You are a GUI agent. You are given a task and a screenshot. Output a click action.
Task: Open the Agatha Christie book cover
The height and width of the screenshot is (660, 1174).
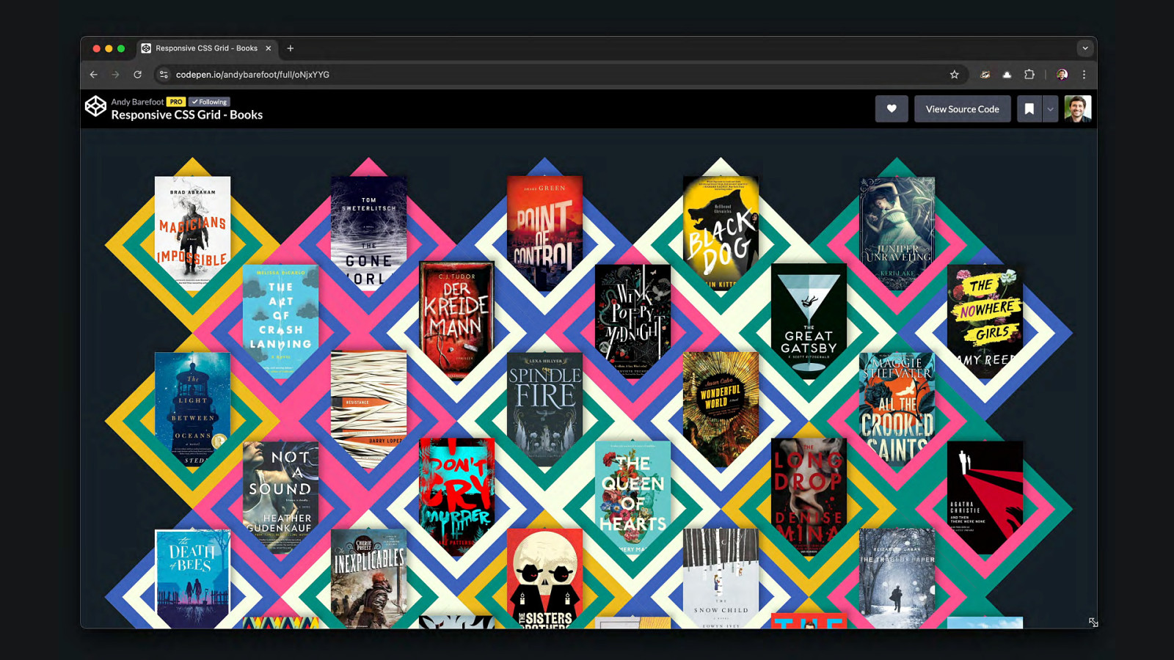click(x=985, y=497)
